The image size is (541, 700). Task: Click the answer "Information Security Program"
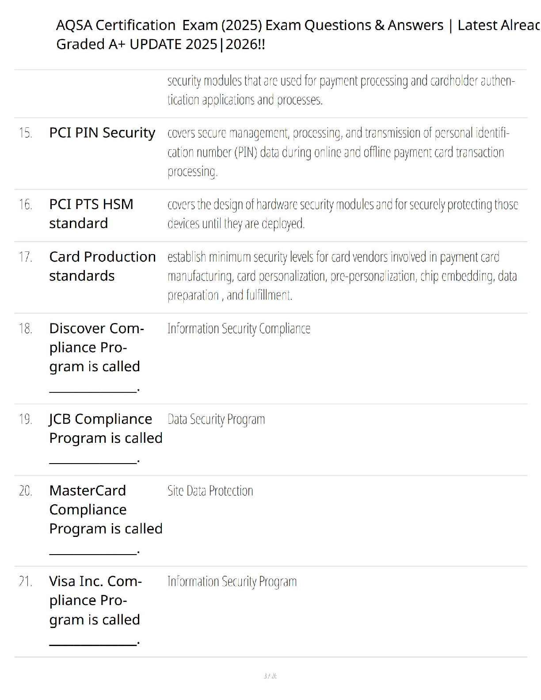[232, 582]
